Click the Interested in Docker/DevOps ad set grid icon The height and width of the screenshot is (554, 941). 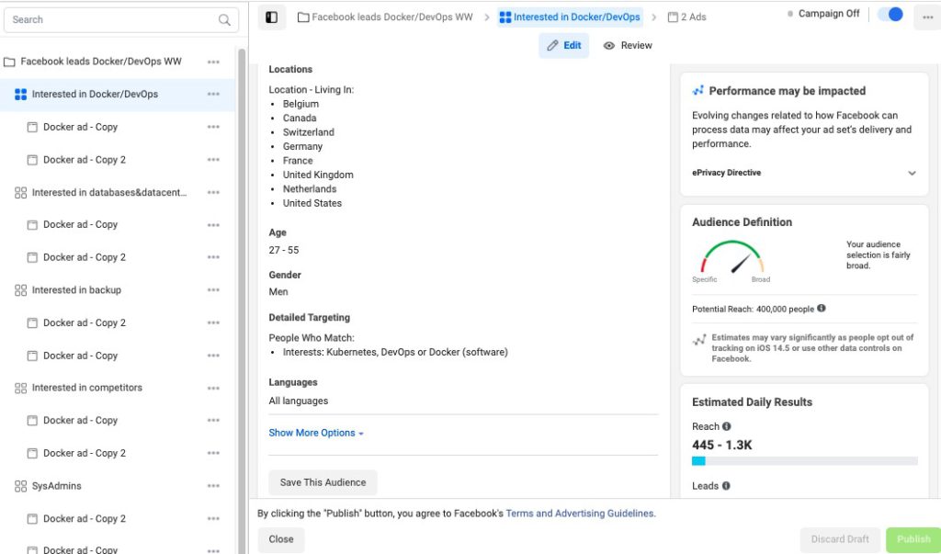[20, 95]
